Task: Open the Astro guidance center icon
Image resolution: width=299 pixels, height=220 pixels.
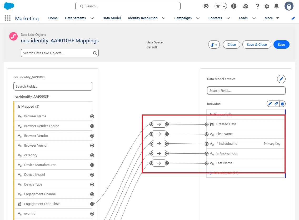Action: point(206,6)
